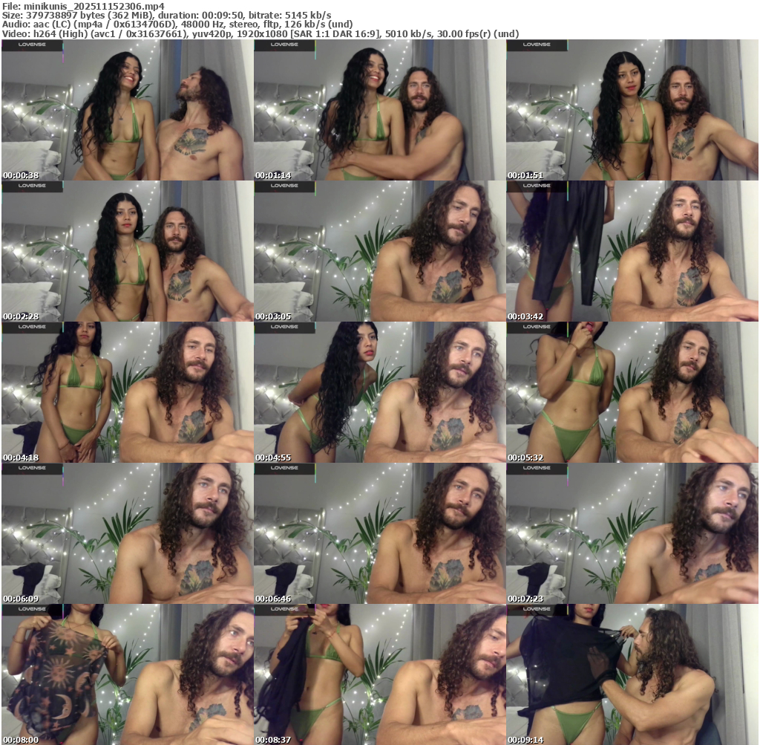Viewport: 760px width, 745px height.
Task: Select the Audio line showing aac (LC)
Action: click(x=177, y=25)
